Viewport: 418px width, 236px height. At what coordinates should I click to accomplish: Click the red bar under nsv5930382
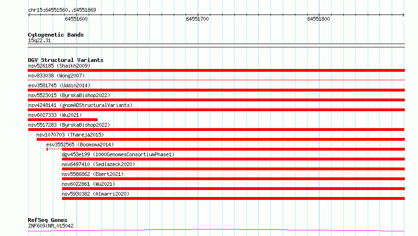[x=233, y=198]
